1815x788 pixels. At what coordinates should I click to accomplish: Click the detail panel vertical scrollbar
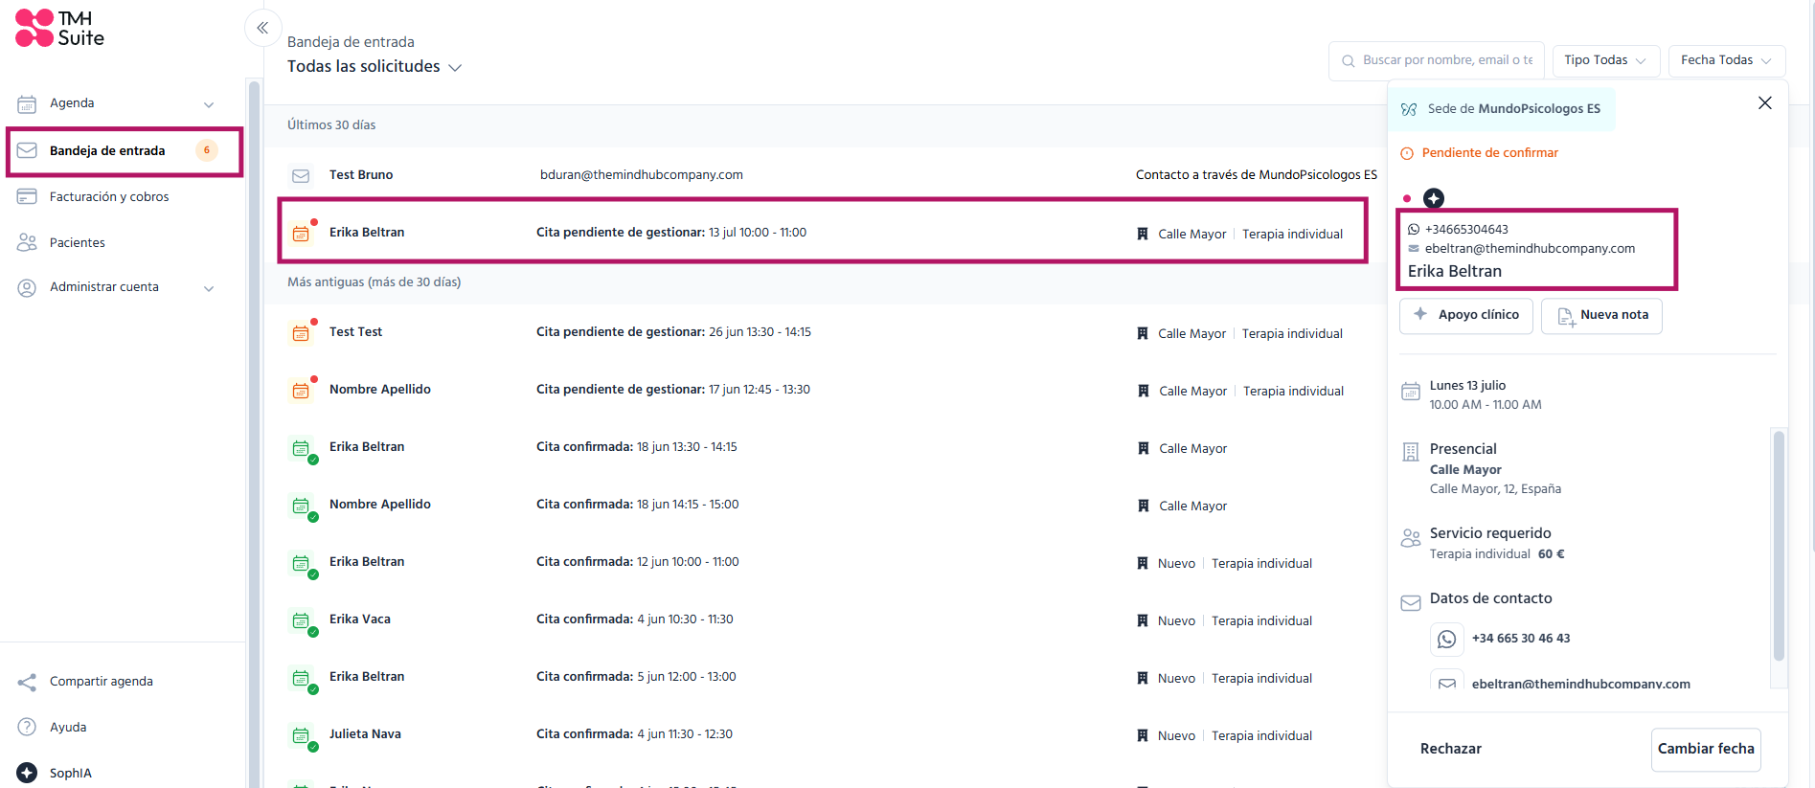[1779, 546]
